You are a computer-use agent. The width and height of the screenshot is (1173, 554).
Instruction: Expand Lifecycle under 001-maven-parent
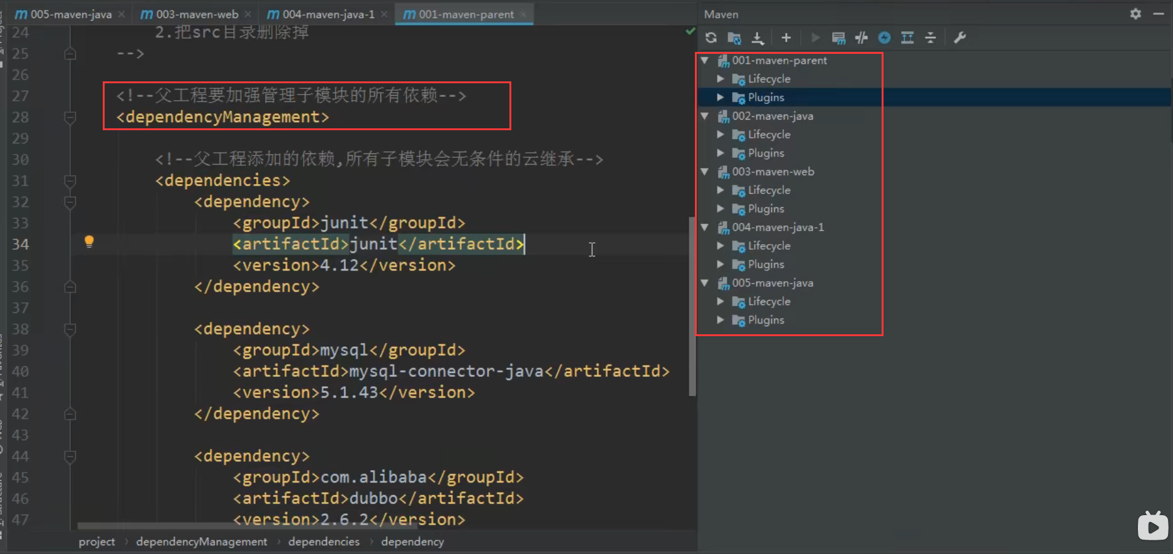point(721,79)
